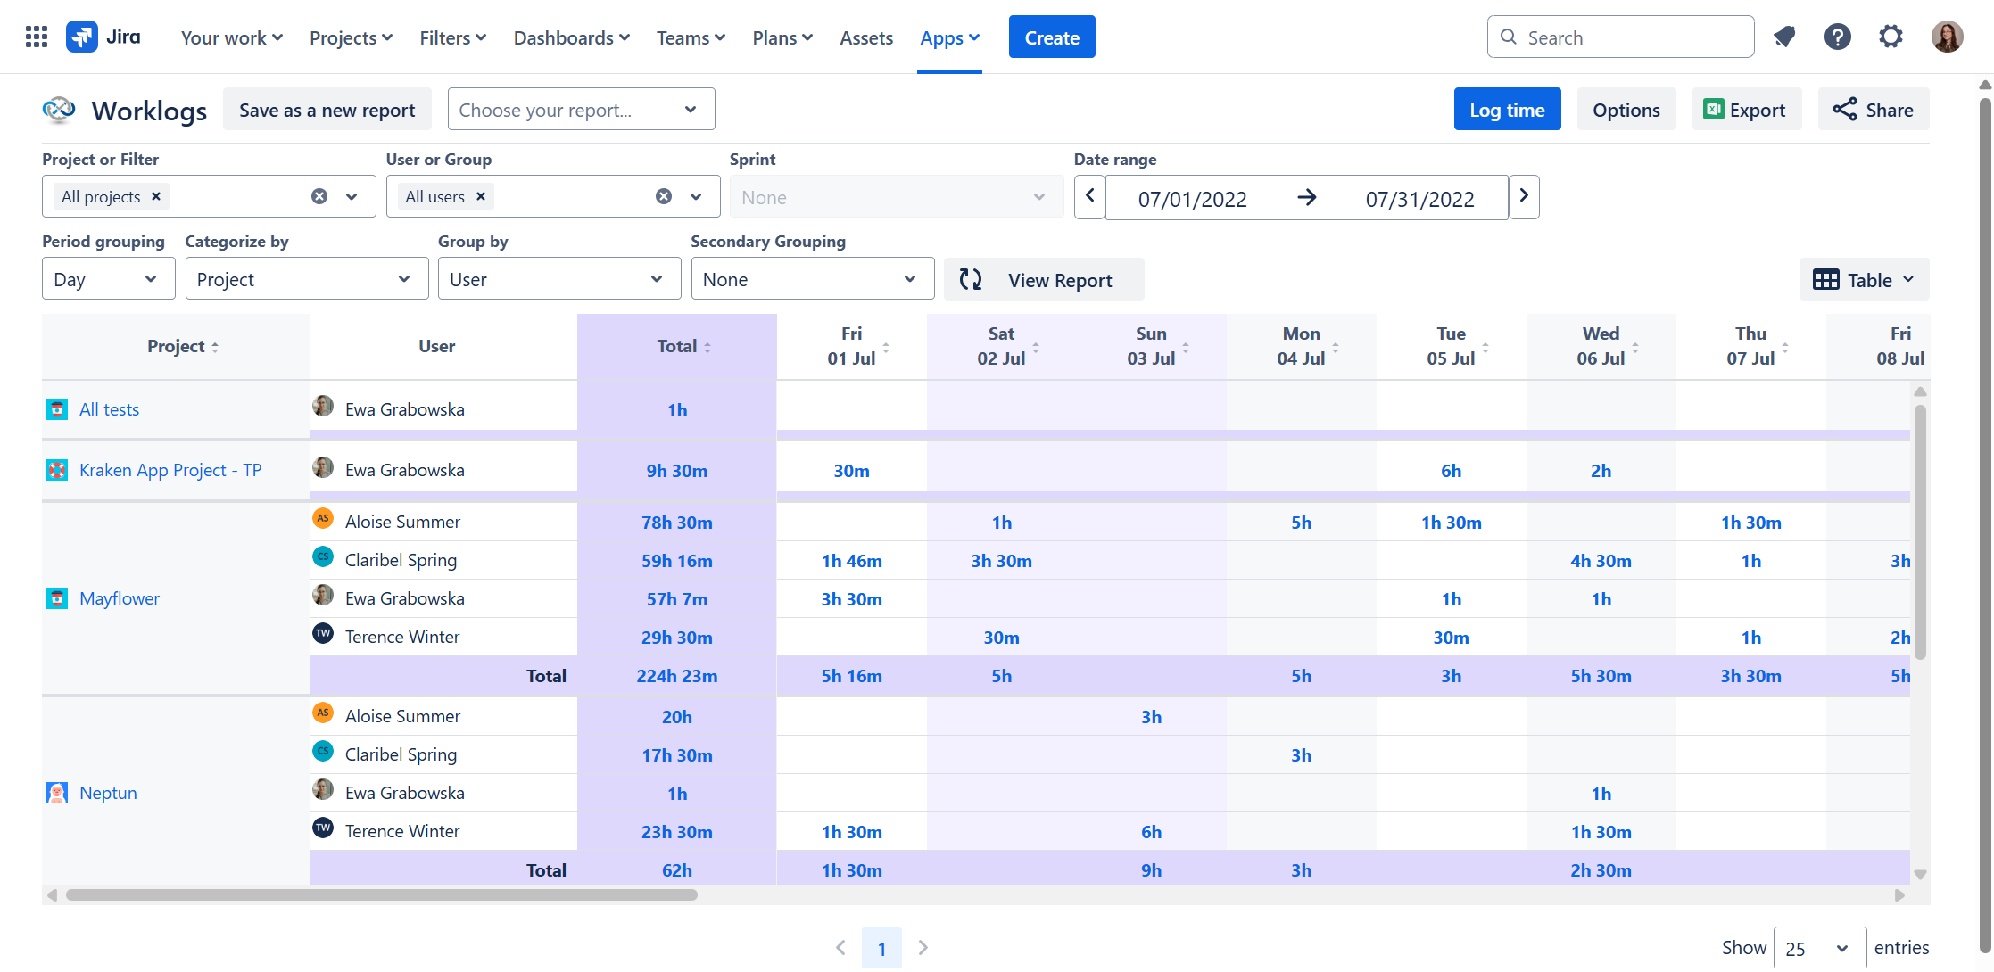
Task: Open the Apps menu
Action: click(950, 37)
